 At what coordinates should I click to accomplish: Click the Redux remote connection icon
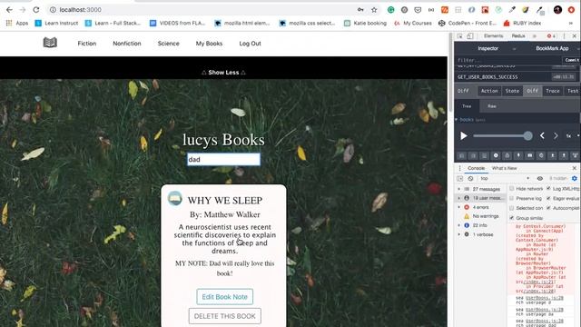click(575, 155)
